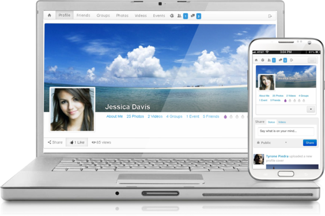
Task: Expand the Public privacy dropdown
Action: (x=272, y=143)
